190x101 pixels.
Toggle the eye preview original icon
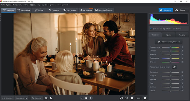46,98
